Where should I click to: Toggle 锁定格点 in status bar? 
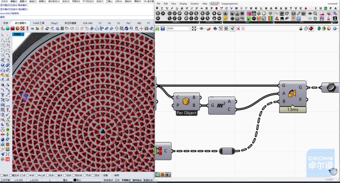click(x=108, y=180)
